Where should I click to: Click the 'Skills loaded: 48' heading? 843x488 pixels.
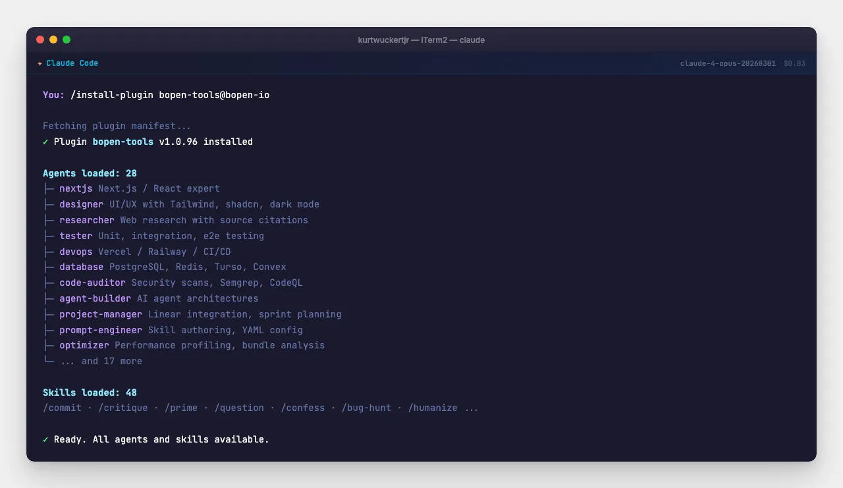(x=90, y=393)
